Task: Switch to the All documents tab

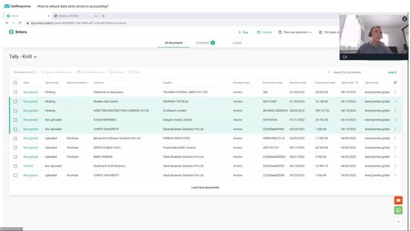Action: pyautogui.click(x=173, y=43)
